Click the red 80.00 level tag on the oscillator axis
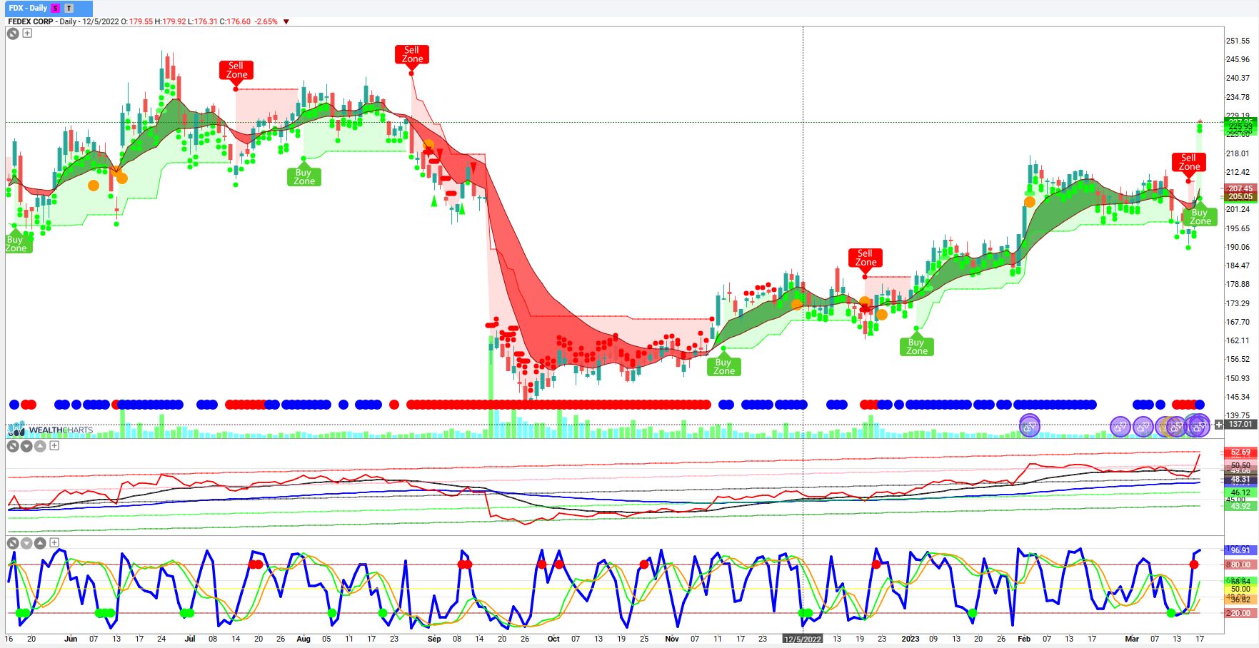The height and width of the screenshot is (648, 1259). (x=1241, y=564)
